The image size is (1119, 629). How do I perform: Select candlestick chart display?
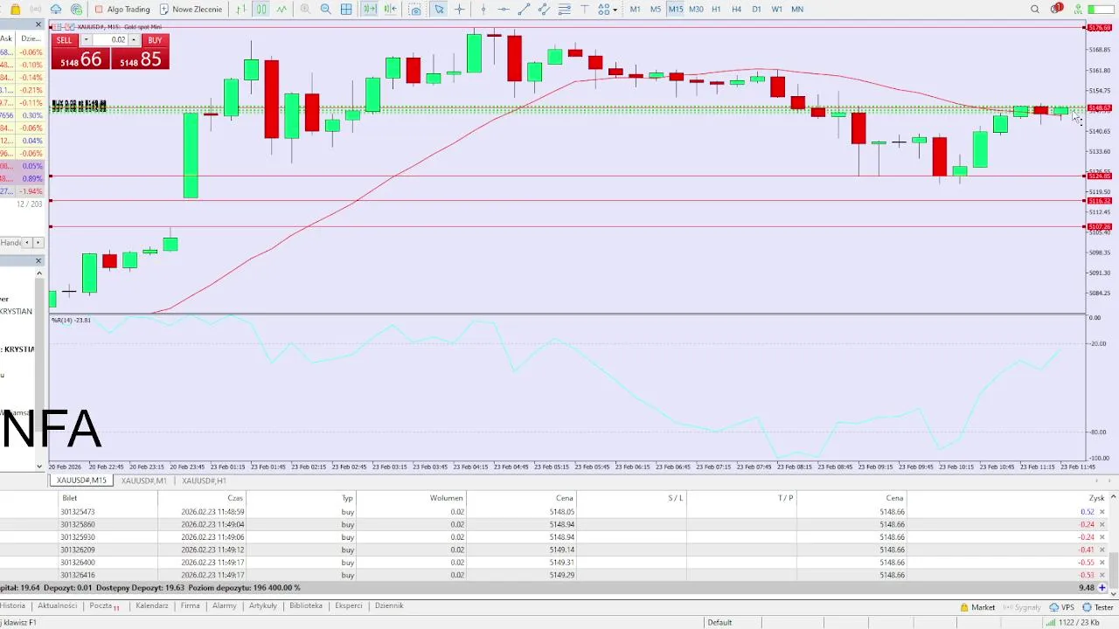point(261,10)
